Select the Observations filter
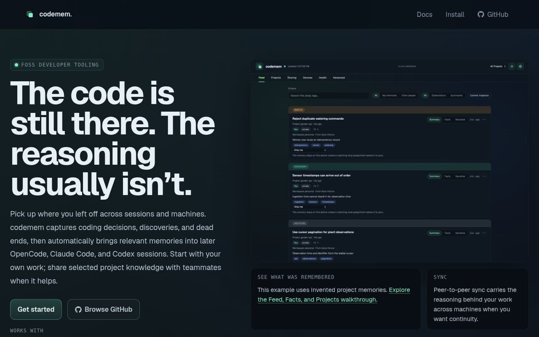Viewport: 539px width, 337px height. click(x=438, y=96)
